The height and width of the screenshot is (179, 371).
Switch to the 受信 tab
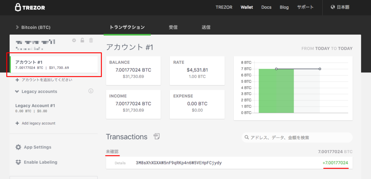click(173, 27)
